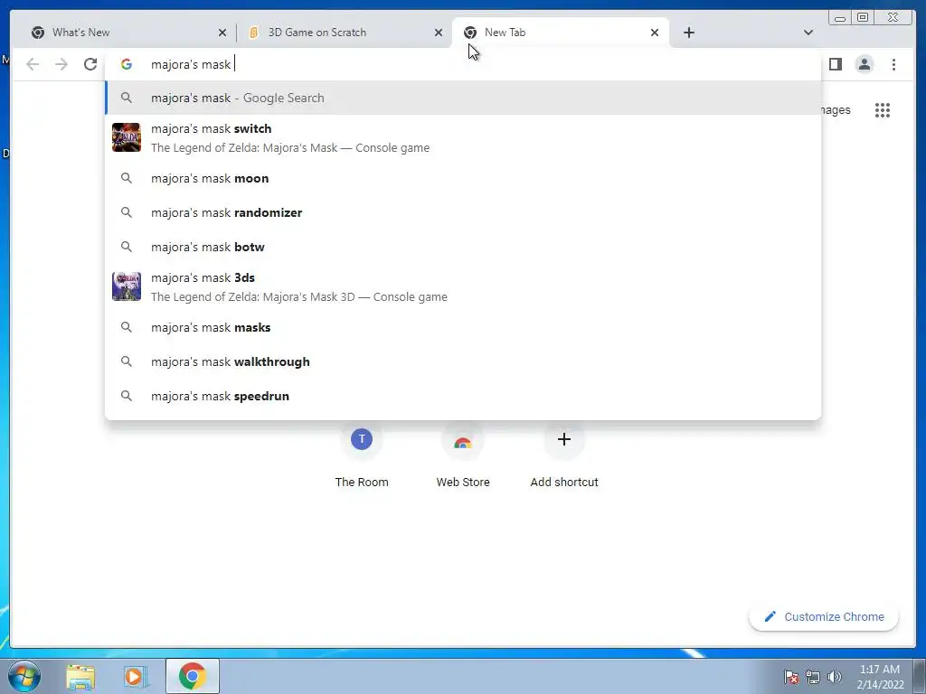Choose majora's mask randomizer suggestion
Viewport: 926px width, 694px height.
[463, 212]
